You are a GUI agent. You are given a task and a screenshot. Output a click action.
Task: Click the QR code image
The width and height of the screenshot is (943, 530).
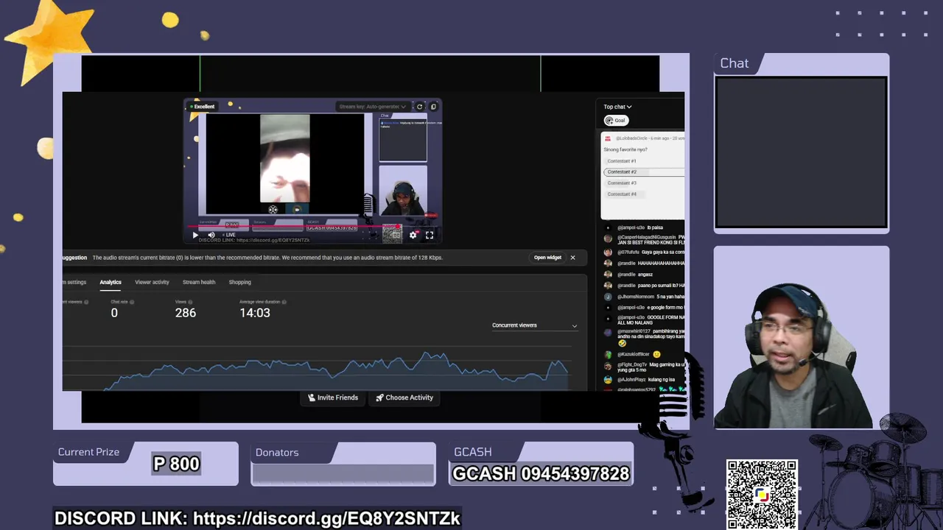[762, 495]
